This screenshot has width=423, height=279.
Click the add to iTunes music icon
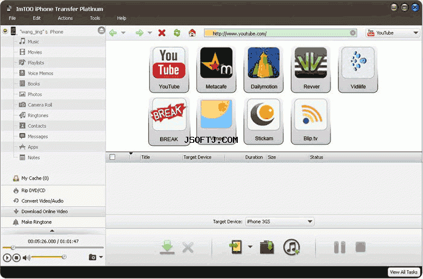tap(291, 246)
